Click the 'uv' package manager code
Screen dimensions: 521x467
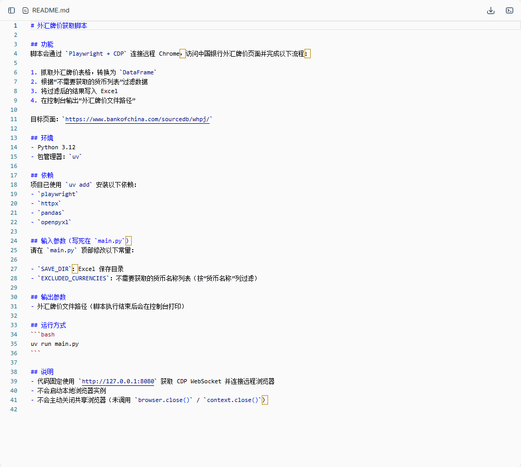[x=75, y=157]
